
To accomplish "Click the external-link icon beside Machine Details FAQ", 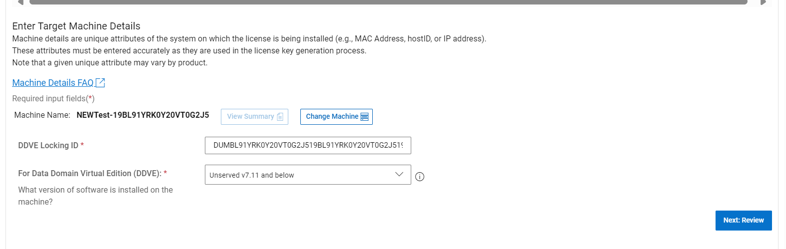I will 100,83.
